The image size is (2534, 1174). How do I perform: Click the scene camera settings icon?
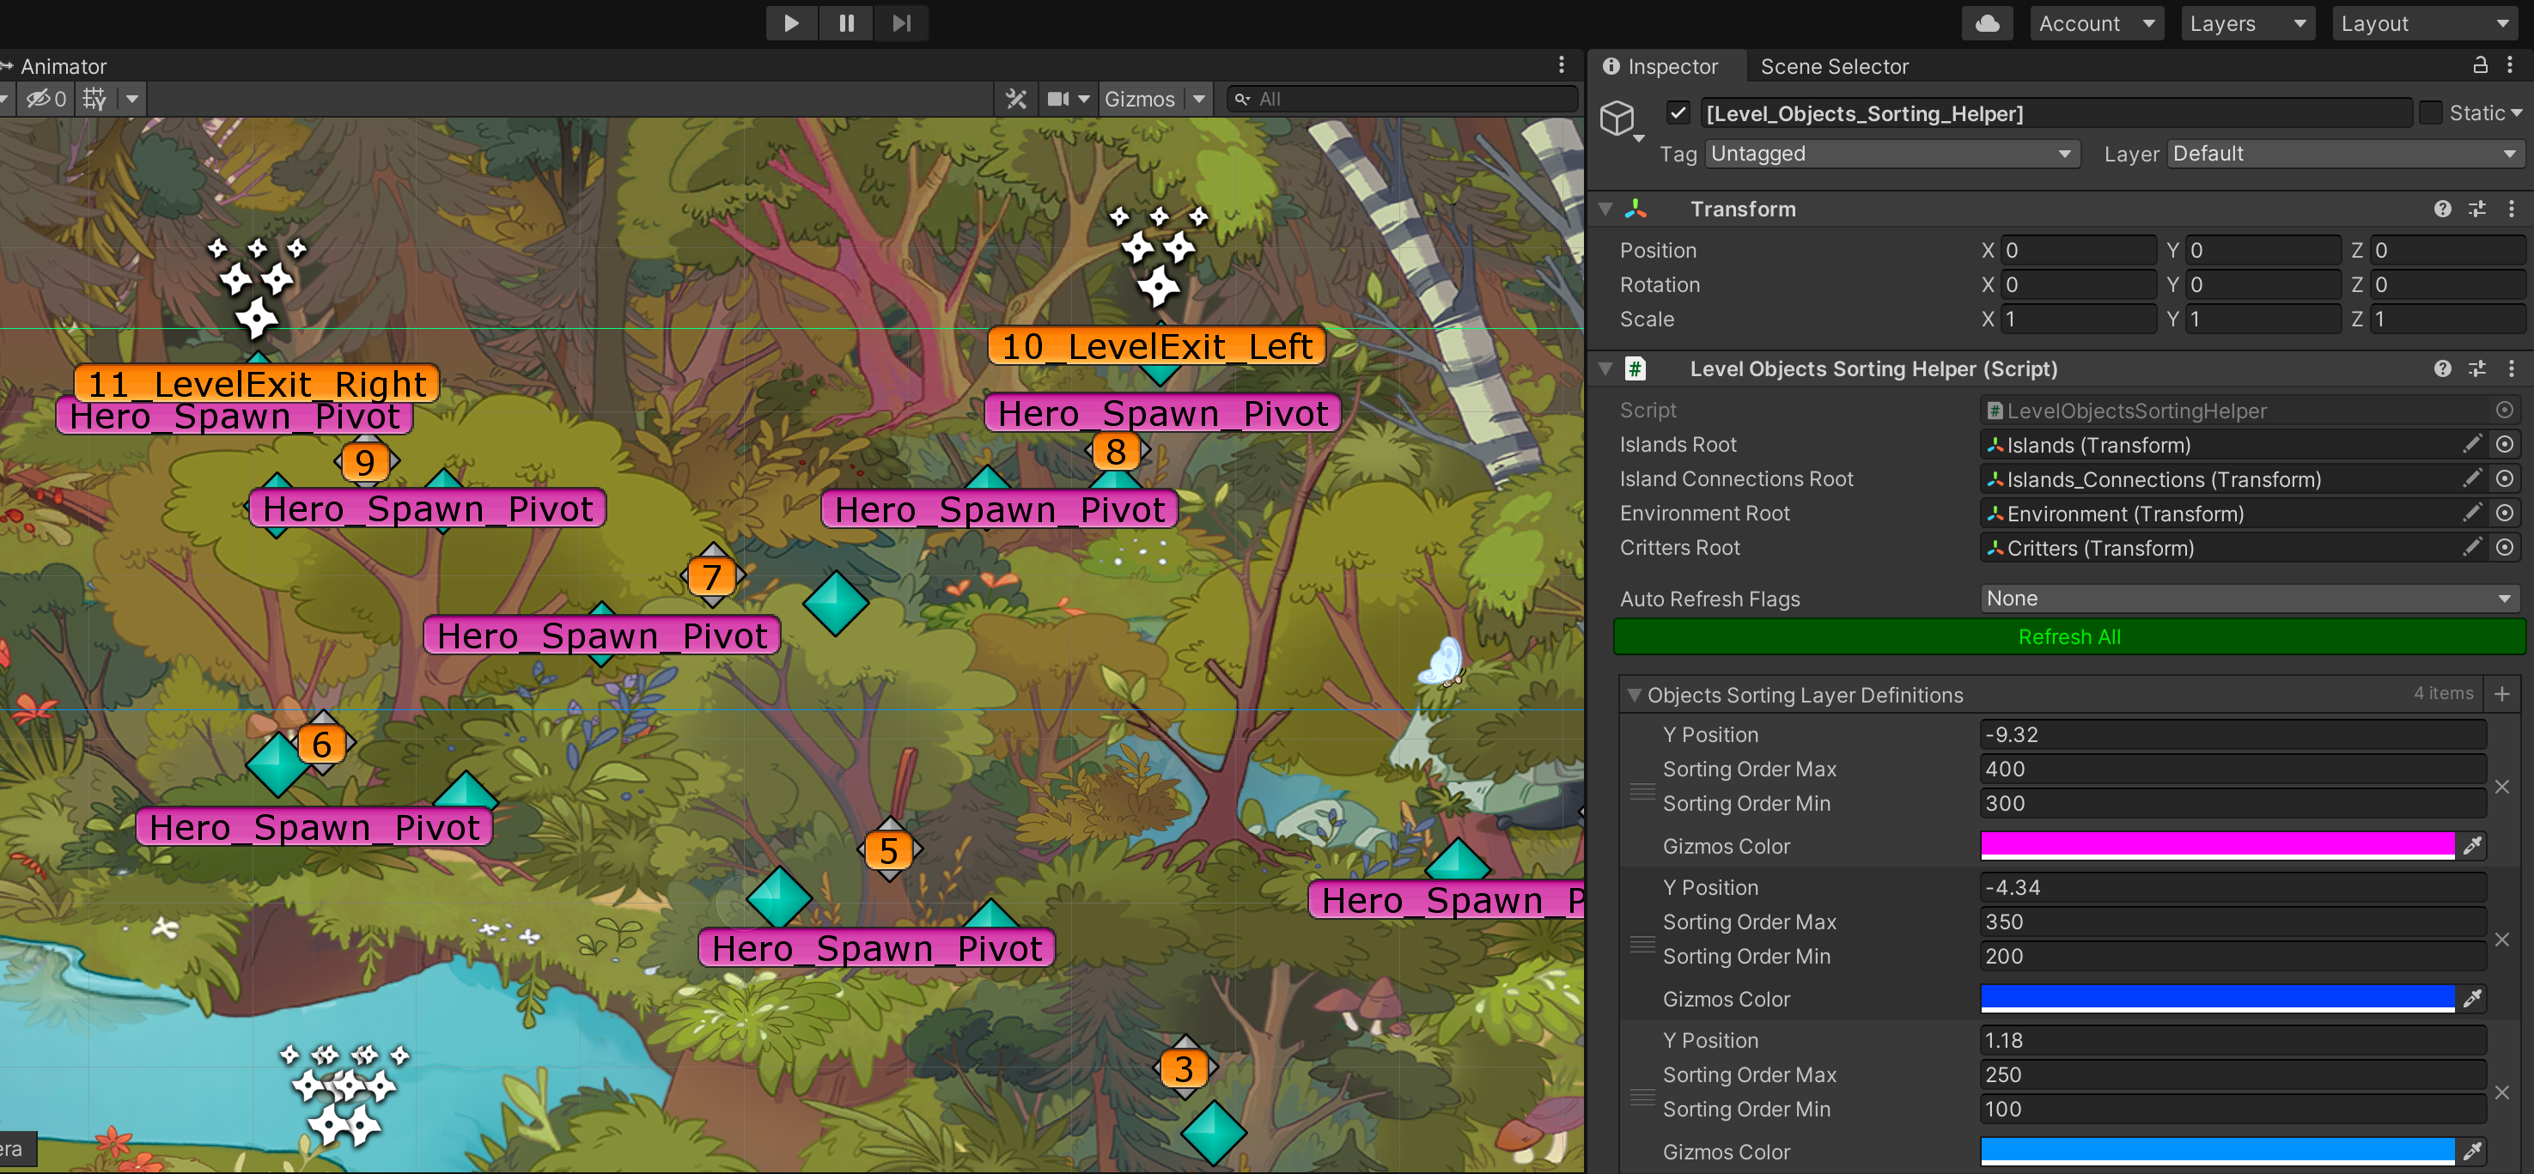[x=1058, y=100]
